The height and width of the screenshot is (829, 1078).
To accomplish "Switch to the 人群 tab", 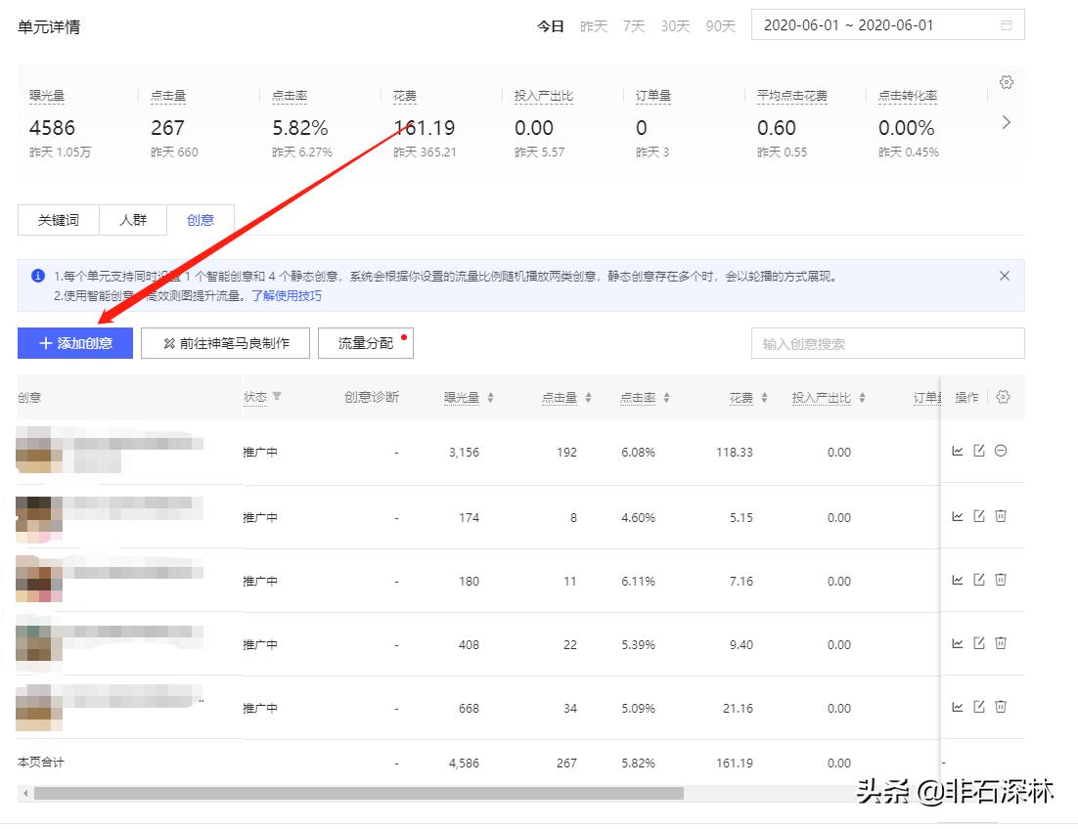I will (133, 220).
